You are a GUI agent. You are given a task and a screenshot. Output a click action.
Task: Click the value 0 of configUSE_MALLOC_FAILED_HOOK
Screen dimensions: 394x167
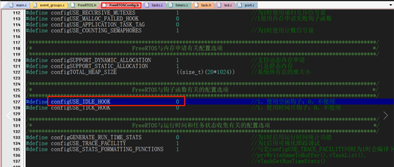[x=177, y=19]
